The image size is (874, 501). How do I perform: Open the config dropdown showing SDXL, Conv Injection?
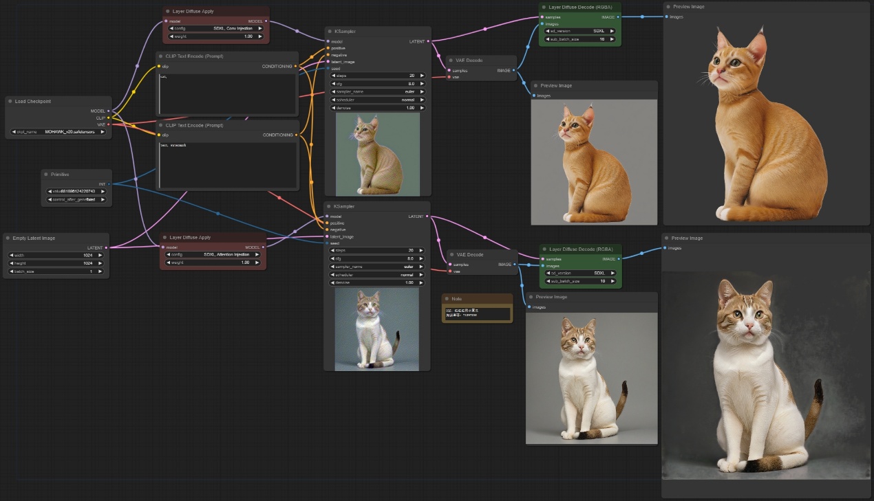[x=215, y=28]
